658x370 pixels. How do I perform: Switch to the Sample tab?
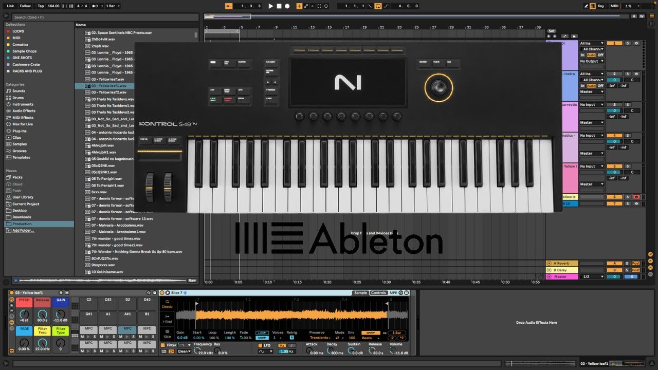click(360, 293)
